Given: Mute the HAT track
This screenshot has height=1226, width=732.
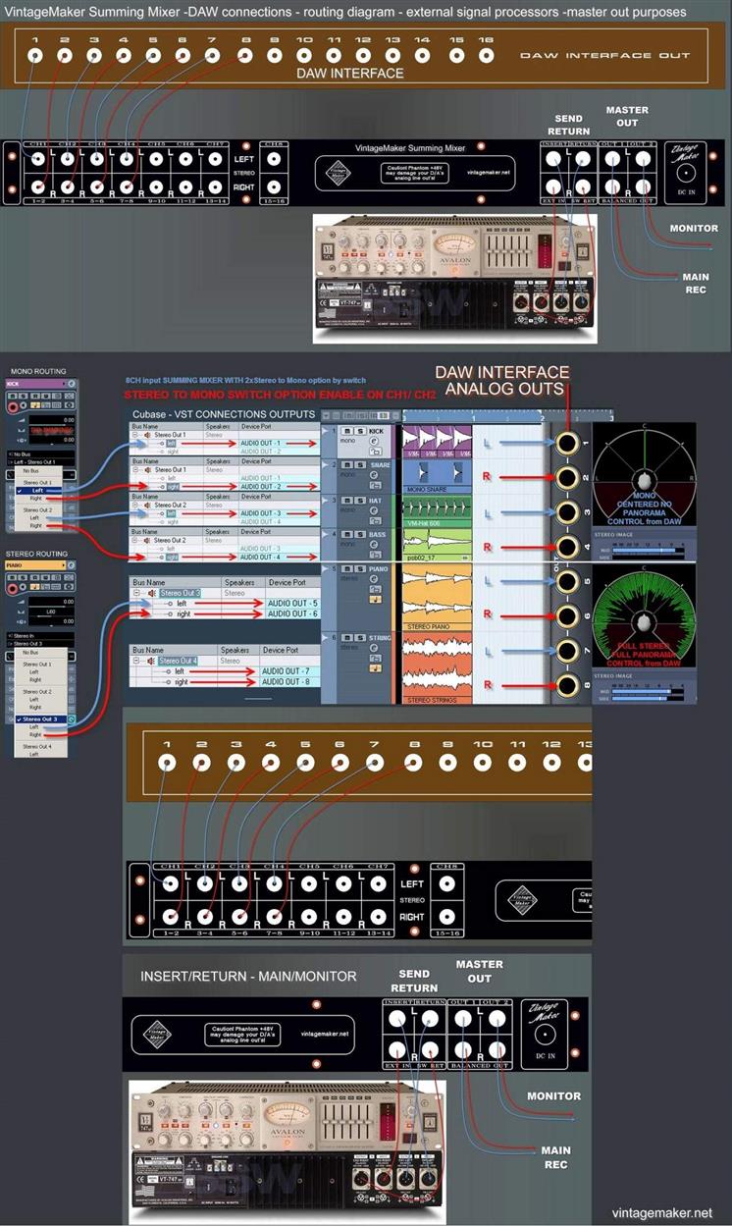Looking at the screenshot, I should point(346,501).
